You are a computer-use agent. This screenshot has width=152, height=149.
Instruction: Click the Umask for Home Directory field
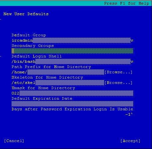tap(72, 93)
